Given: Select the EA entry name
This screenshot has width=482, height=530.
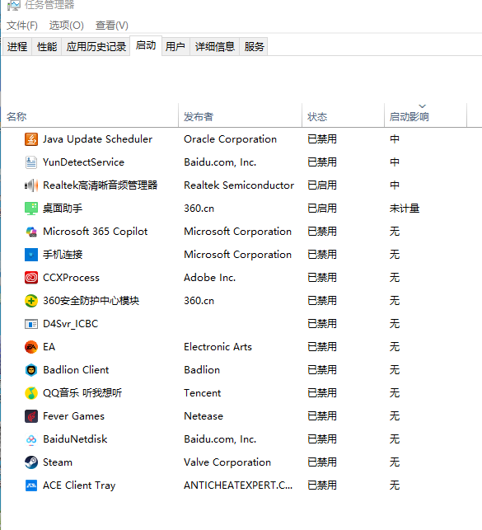Looking at the screenshot, I should [49, 347].
